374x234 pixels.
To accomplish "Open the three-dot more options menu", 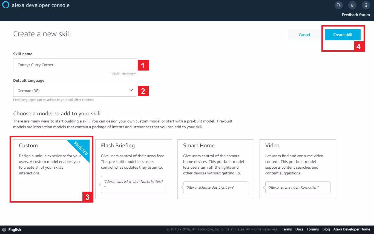I will 366,5.
